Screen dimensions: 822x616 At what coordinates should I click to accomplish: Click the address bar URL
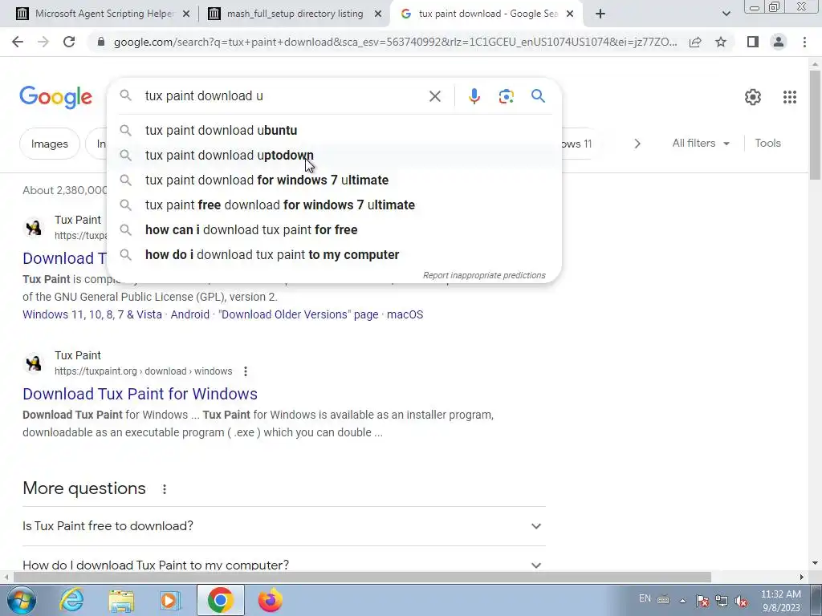coord(395,42)
